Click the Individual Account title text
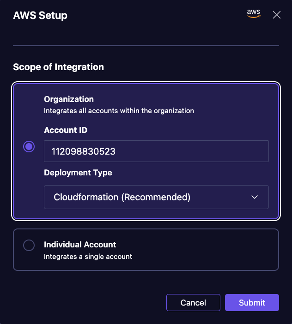292x324 pixels. [x=80, y=245]
